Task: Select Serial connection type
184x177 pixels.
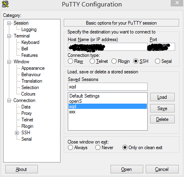Action: pos(163,61)
